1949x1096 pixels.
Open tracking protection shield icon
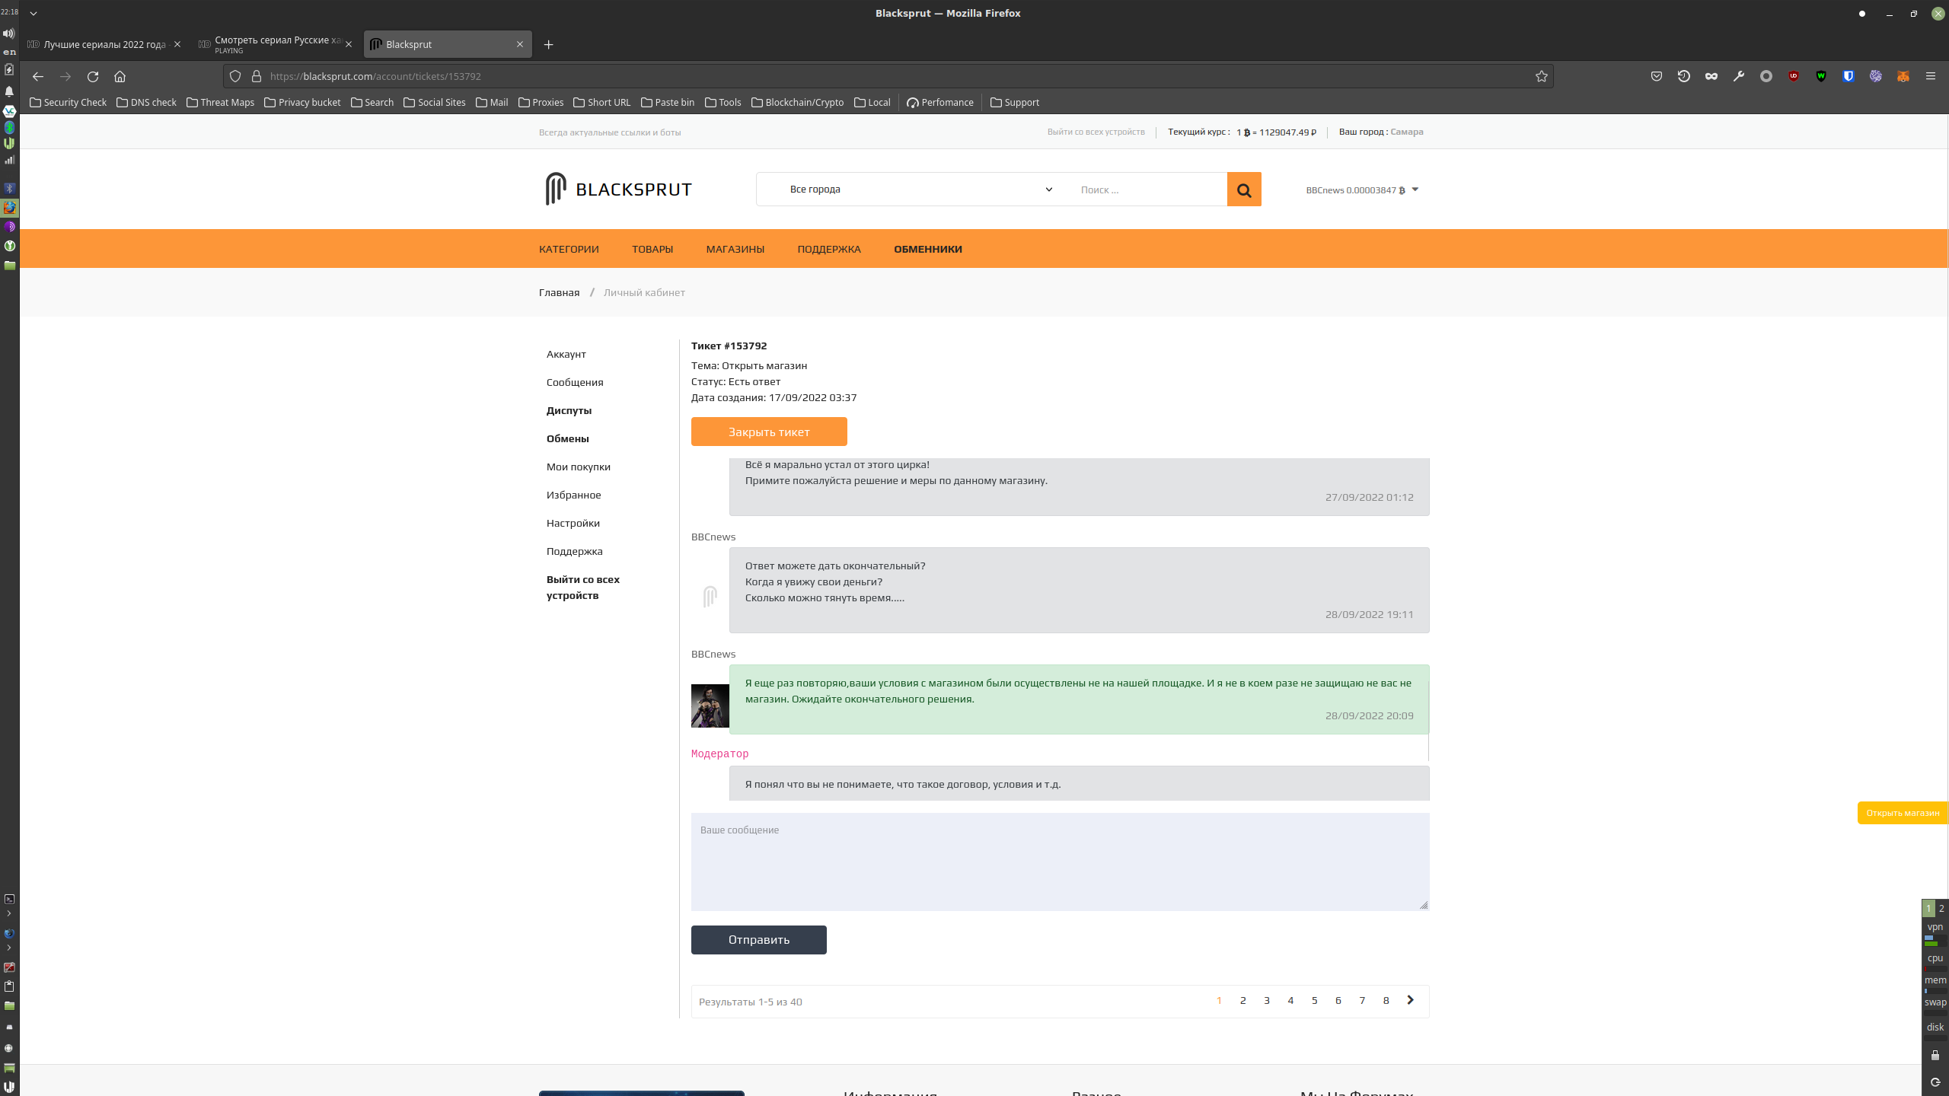[x=235, y=76]
